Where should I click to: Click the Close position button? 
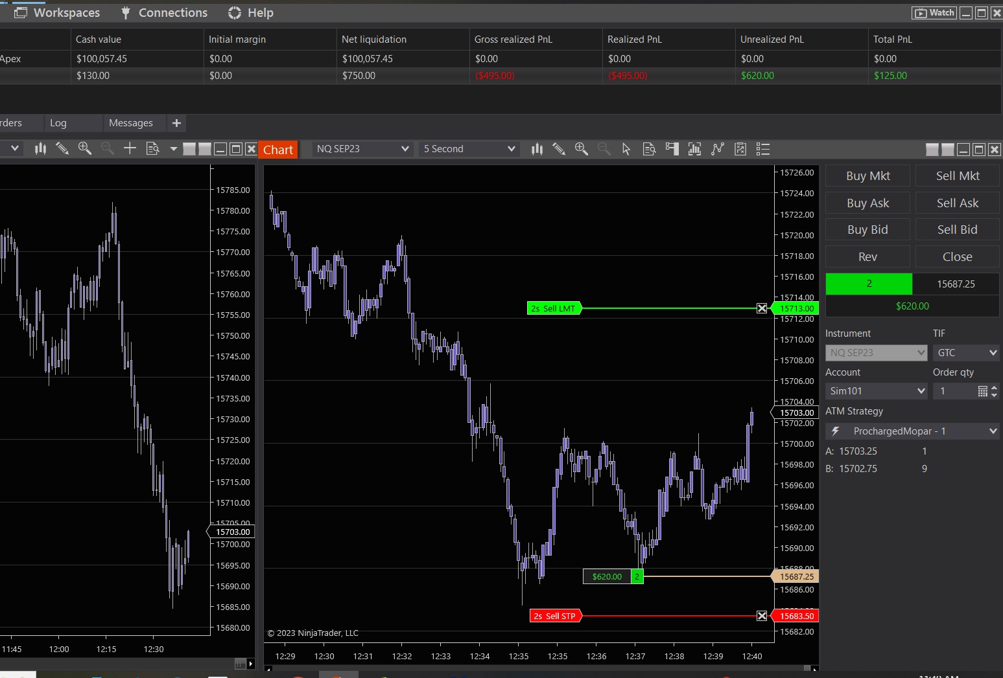pyautogui.click(x=957, y=257)
